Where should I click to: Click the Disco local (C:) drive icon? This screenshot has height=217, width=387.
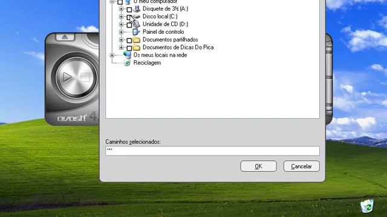(137, 16)
